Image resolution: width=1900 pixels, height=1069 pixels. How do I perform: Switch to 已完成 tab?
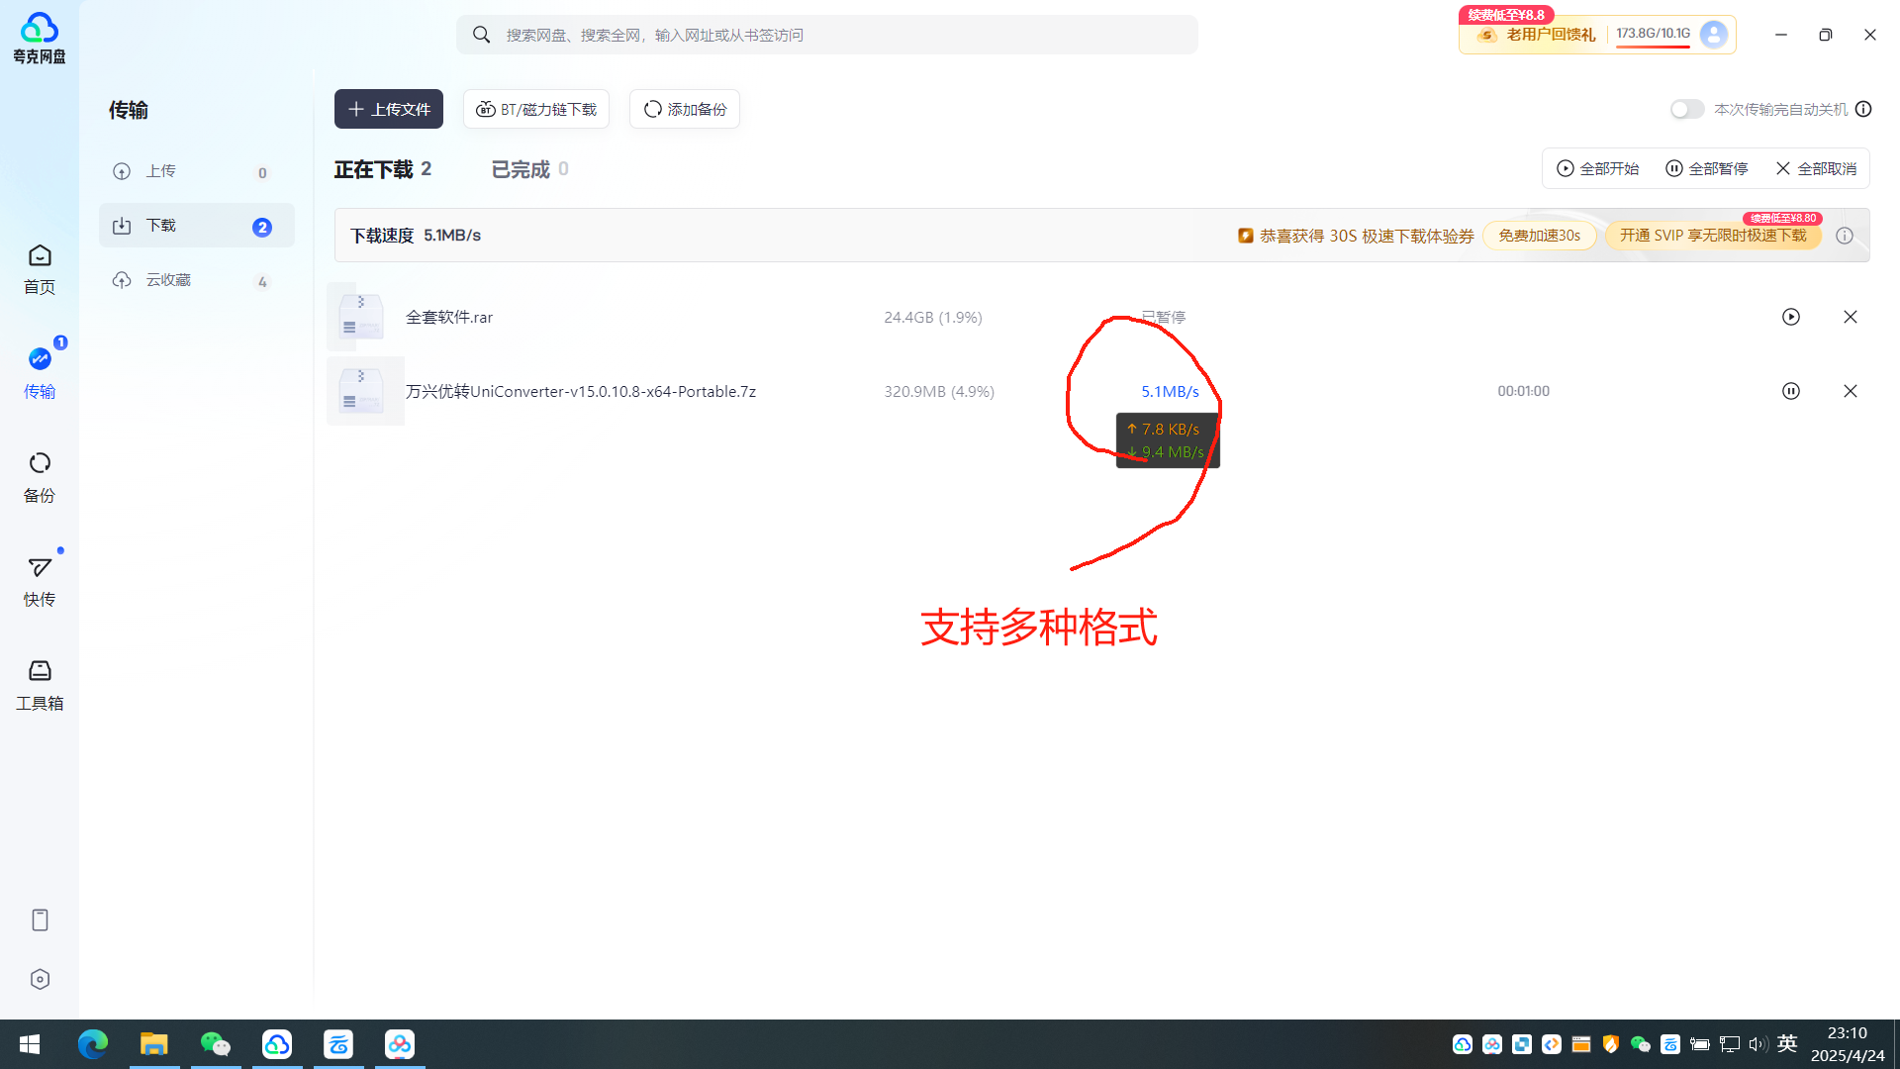coord(530,169)
